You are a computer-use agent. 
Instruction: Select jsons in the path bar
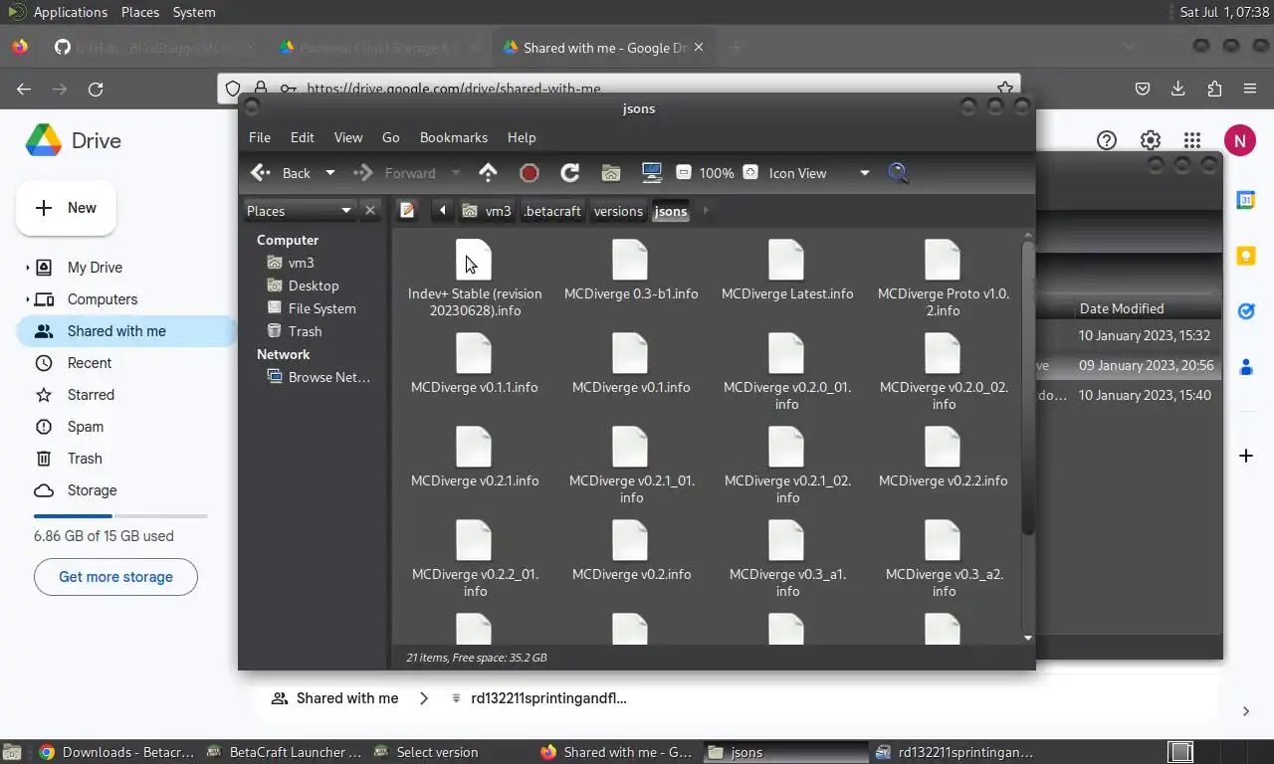coord(671,211)
